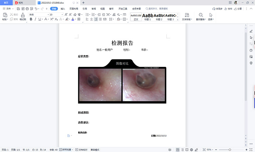Toggle Strikethrough formatting

[46, 19]
